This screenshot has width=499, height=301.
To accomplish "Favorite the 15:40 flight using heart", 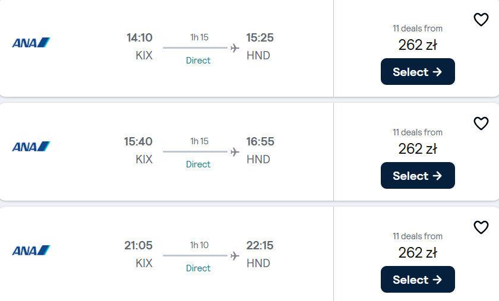I will coord(481,123).
